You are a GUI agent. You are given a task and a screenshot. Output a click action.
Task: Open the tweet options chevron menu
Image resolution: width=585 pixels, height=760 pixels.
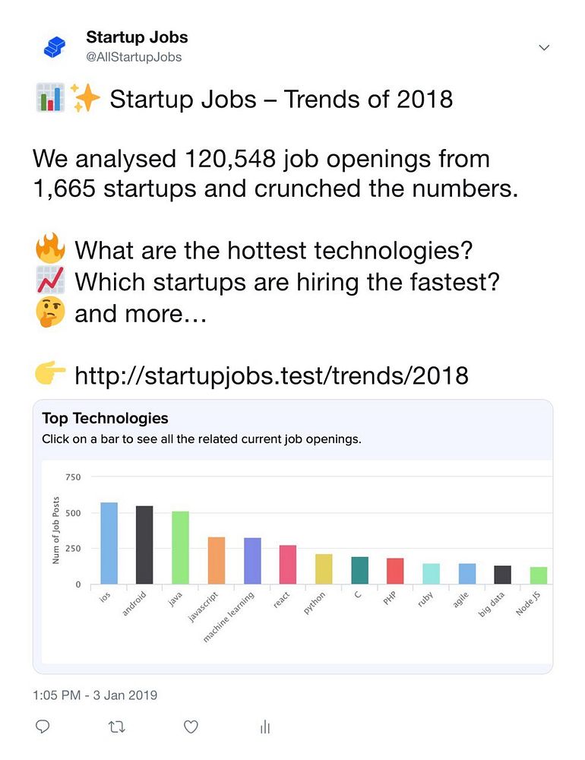[544, 47]
